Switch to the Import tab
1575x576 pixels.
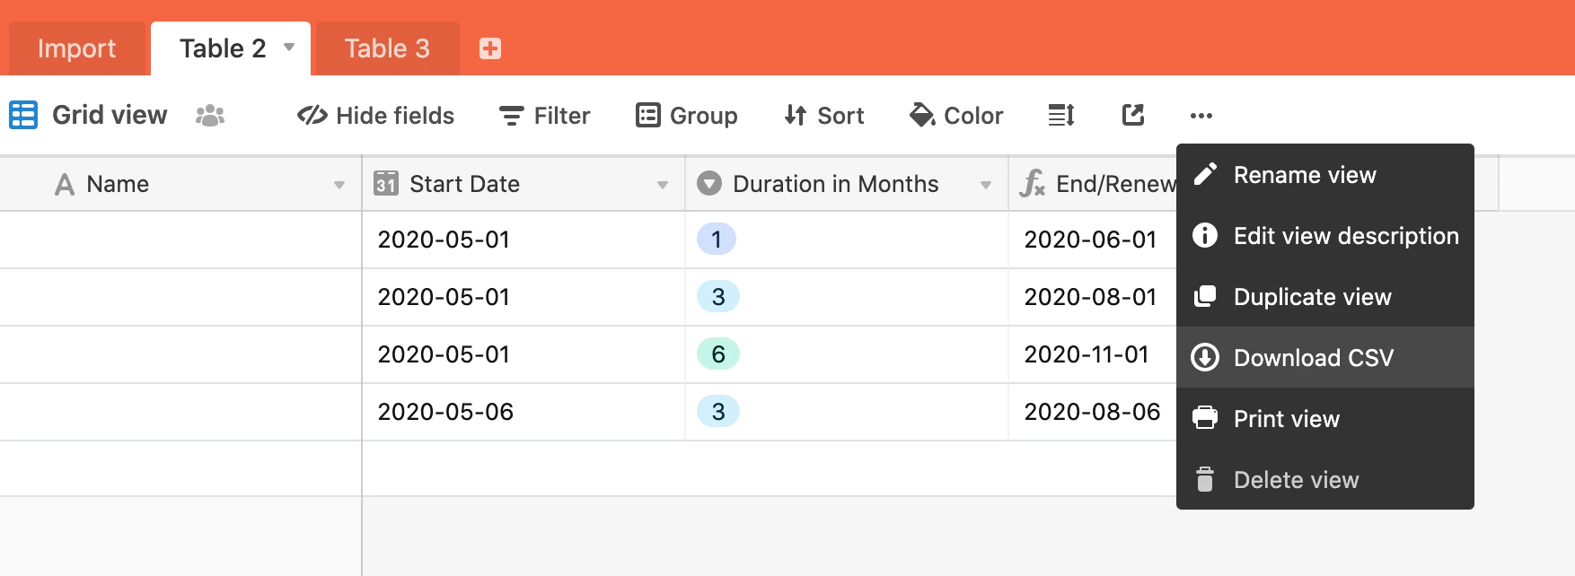coord(77,48)
